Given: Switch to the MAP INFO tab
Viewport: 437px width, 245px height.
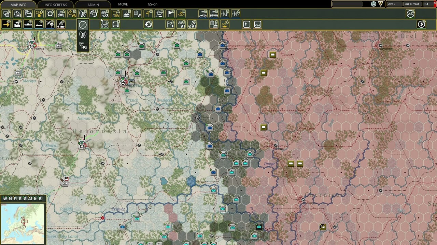Looking at the screenshot, I should click(x=18, y=4).
